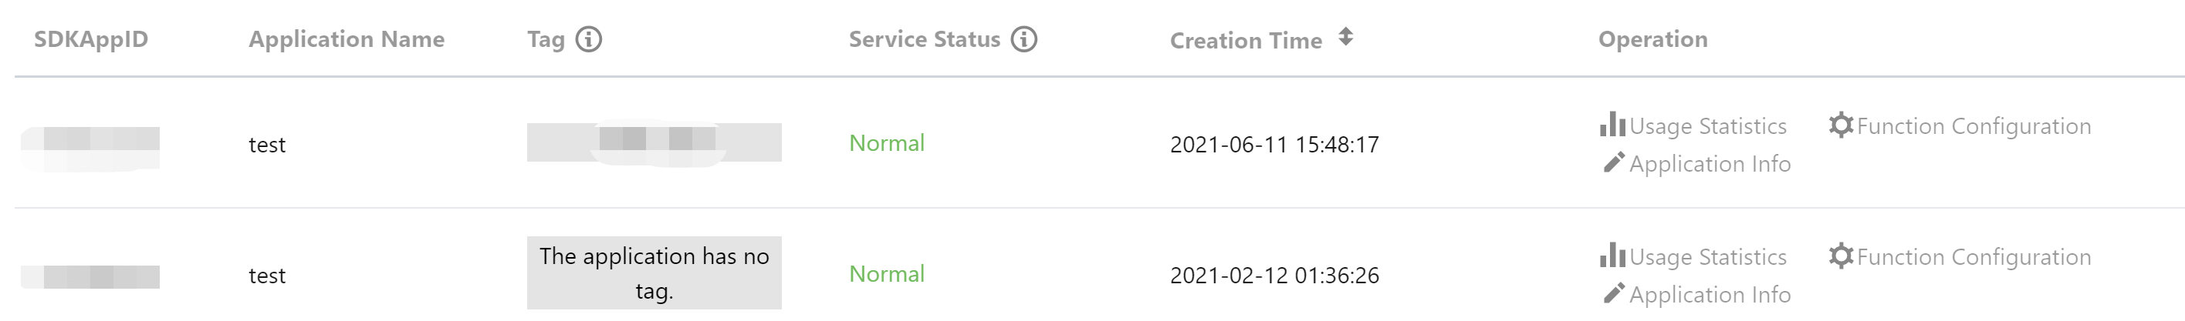Click gear icon in second row

click(x=1840, y=256)
